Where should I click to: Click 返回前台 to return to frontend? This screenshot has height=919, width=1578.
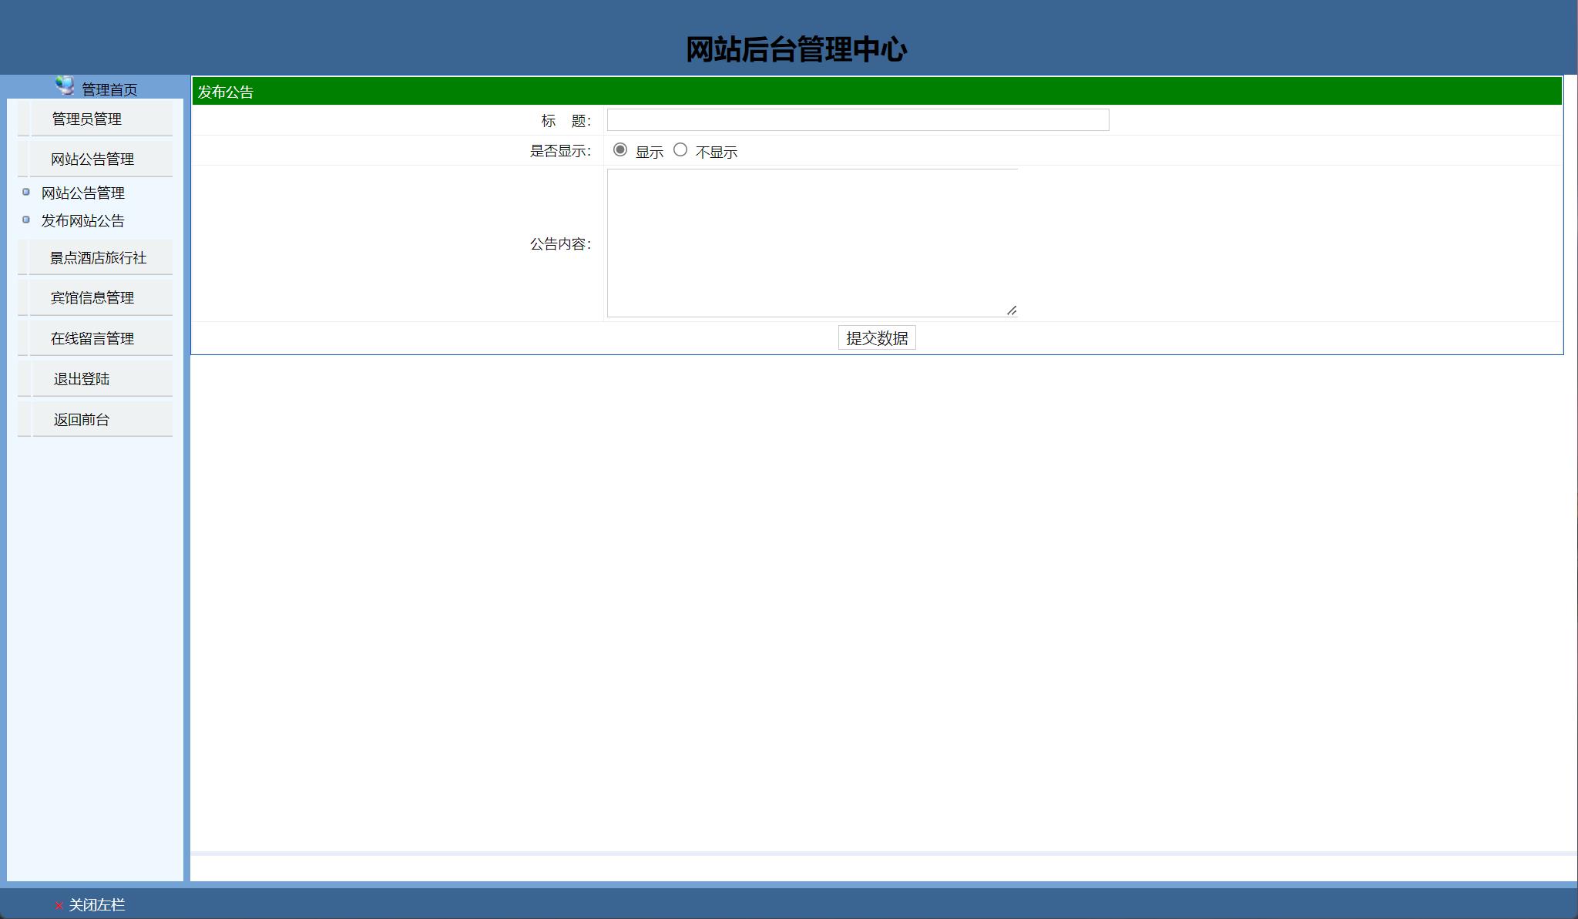click(81, 419)
